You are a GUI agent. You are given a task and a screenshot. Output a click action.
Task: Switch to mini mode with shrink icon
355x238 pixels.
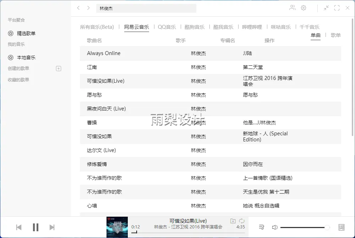pyautogui.click(x=326, y=8)
